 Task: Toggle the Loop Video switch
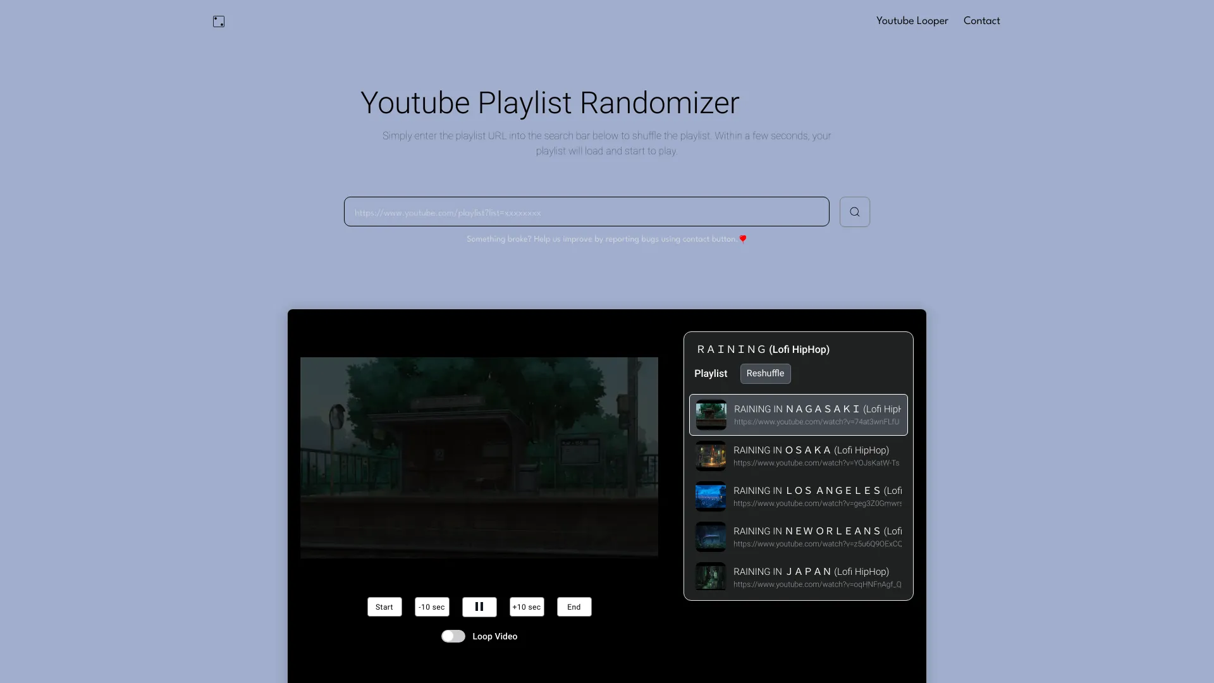tap(453, 636)
